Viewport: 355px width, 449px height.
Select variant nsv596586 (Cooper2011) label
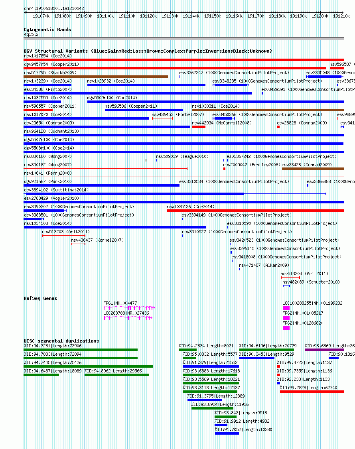tap(131, 106)
